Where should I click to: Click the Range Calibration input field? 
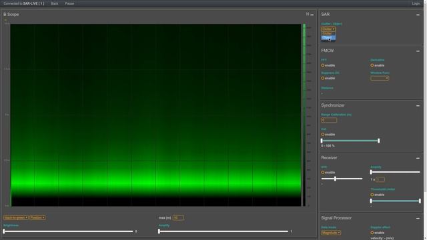point(329,120)
